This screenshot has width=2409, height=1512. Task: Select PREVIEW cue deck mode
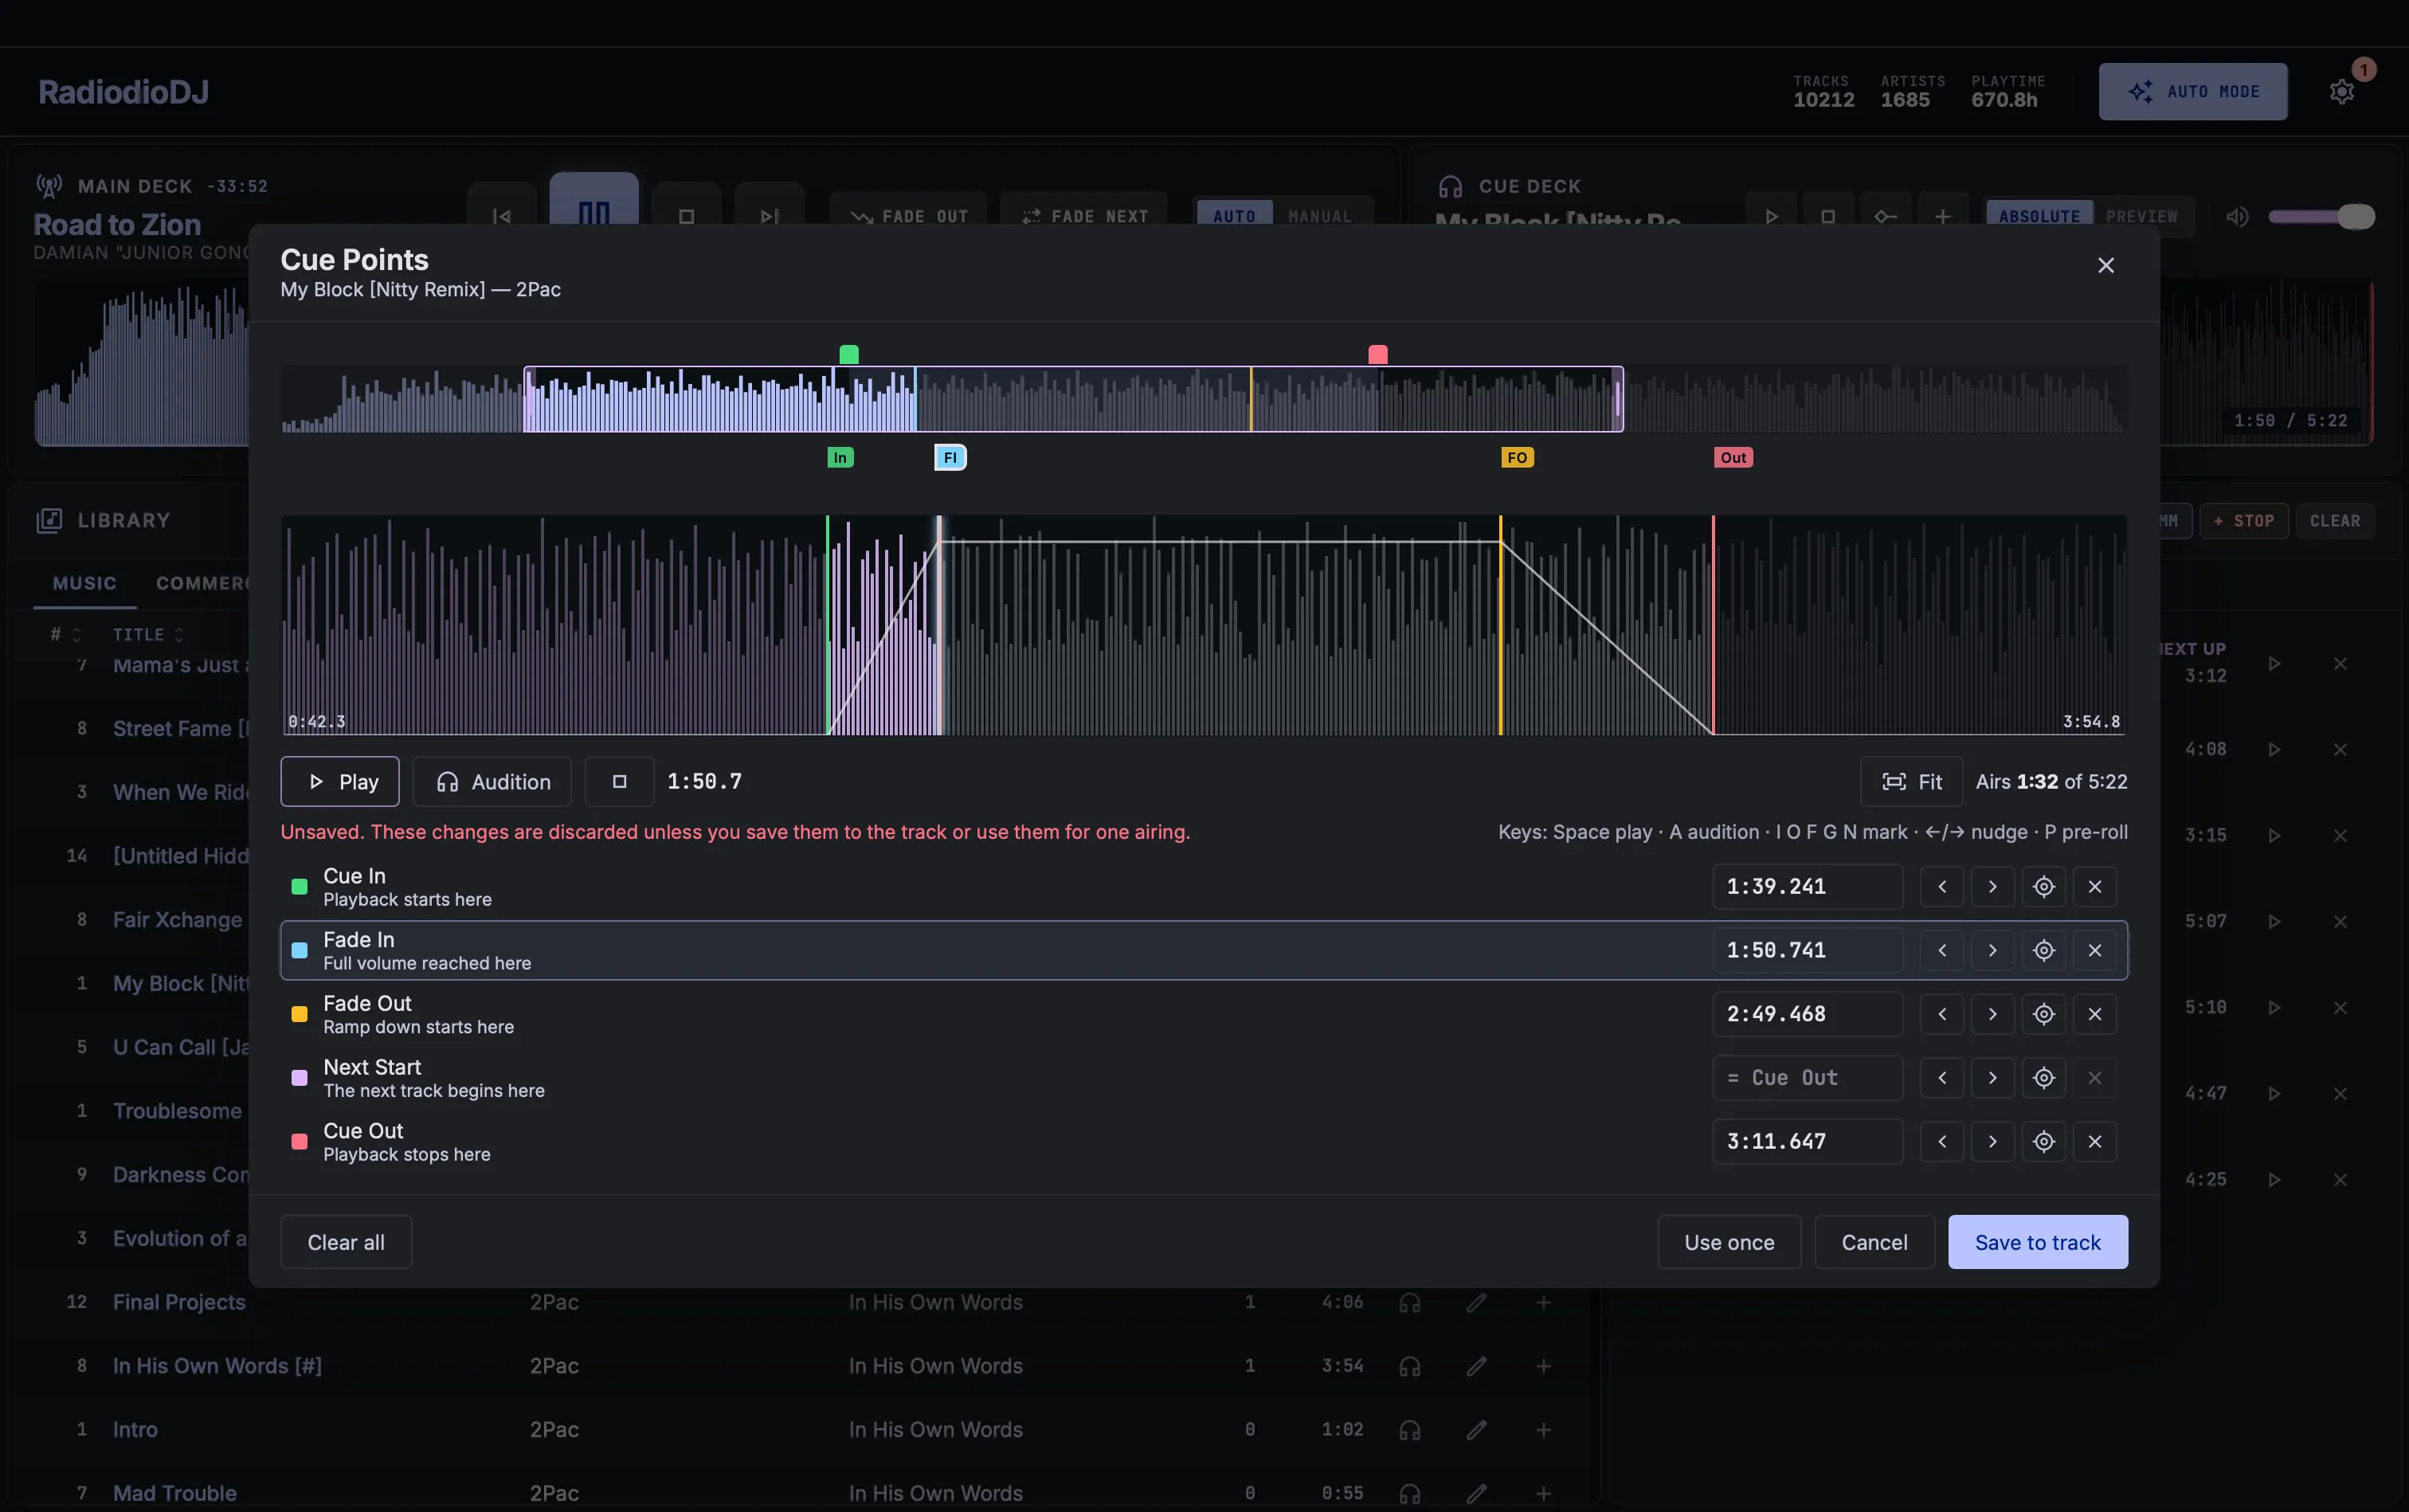(2141, 216)
